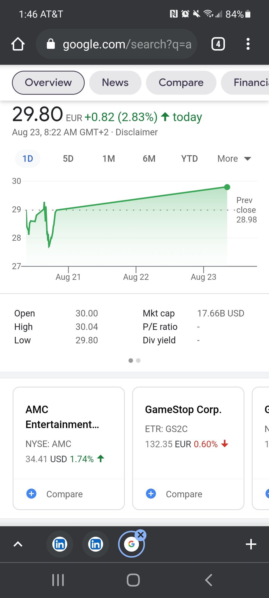Open the Disclaimer link
Viewport: 269px width, 598px height.
(137, 132)
